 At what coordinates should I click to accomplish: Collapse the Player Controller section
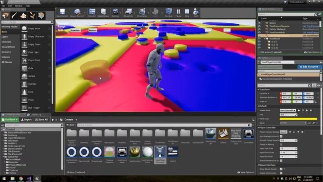[x=258, y=128]
